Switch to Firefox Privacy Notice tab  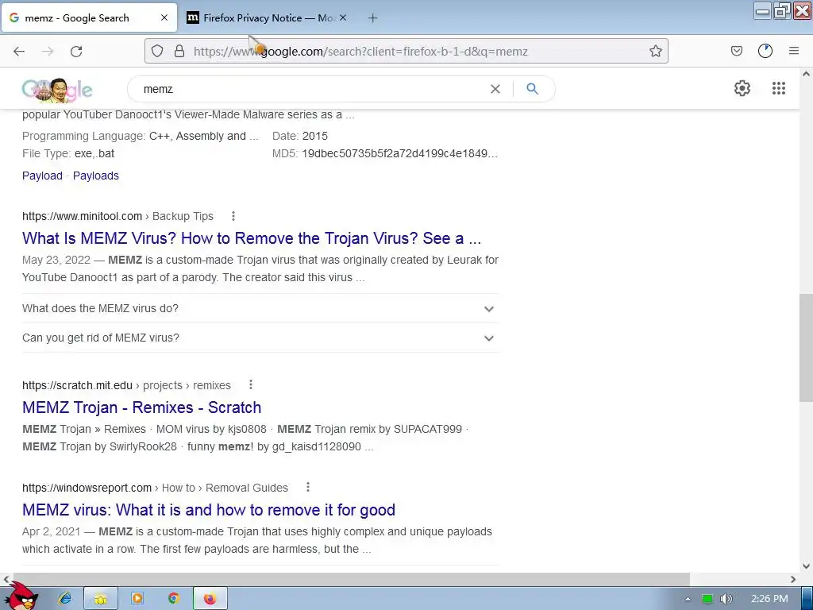267,17
